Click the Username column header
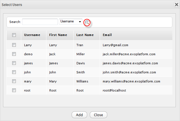The width and height of the screenshot is (180, 121). (x=32, y=35)
